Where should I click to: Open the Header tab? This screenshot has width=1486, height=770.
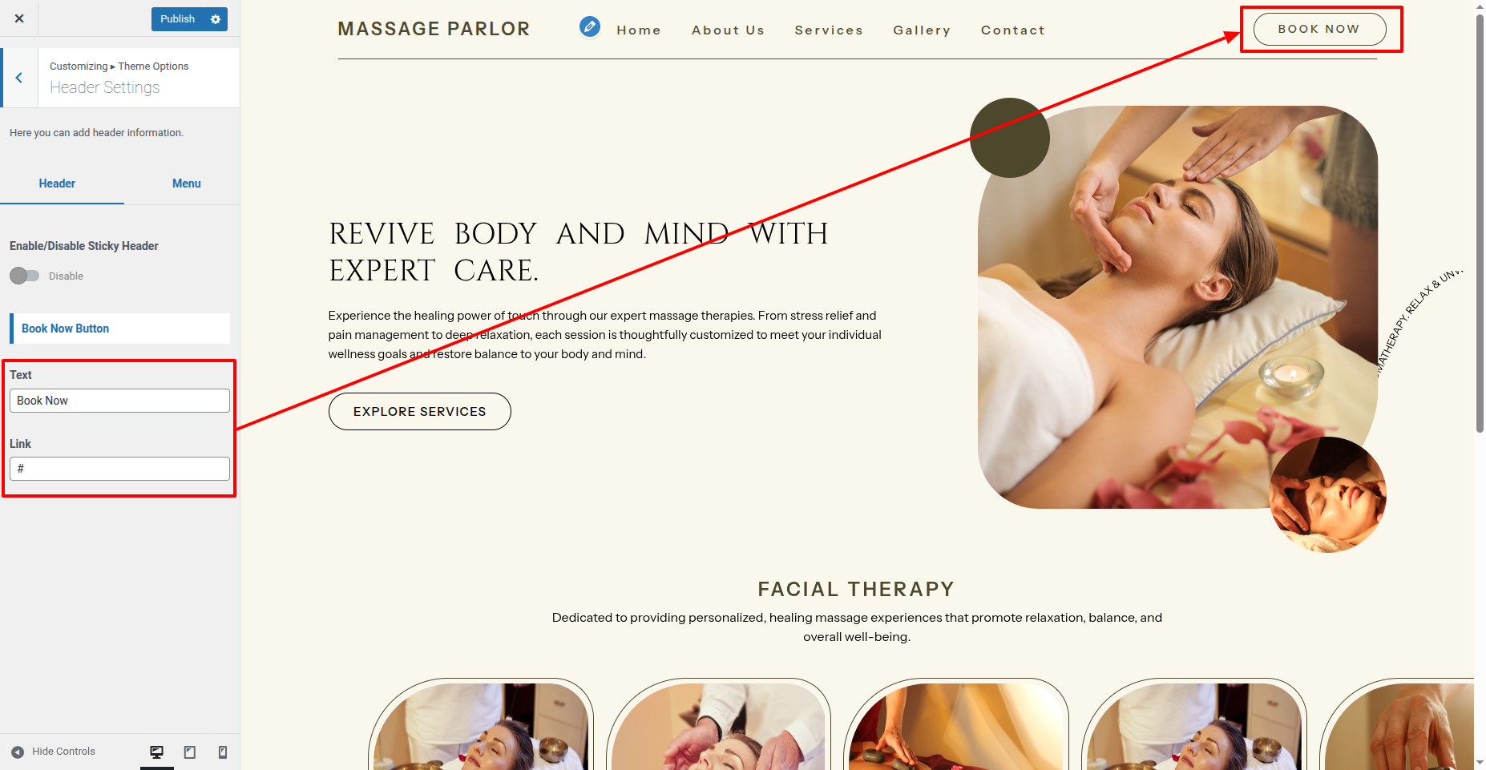click(x=57, y=183)
